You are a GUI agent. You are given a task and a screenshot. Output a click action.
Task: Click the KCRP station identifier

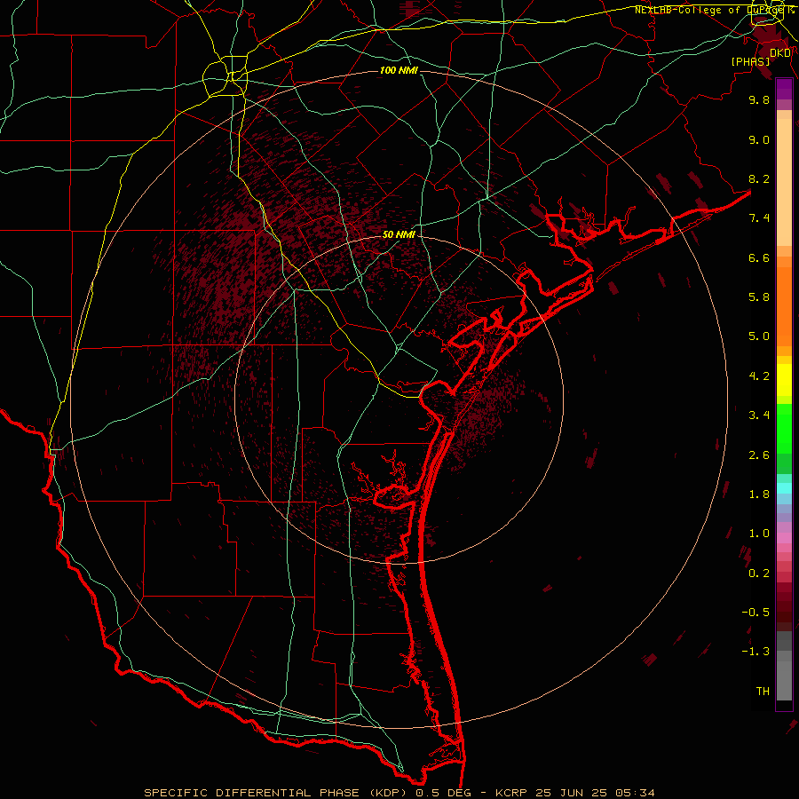pyautogui.click(x=512, y=793)
